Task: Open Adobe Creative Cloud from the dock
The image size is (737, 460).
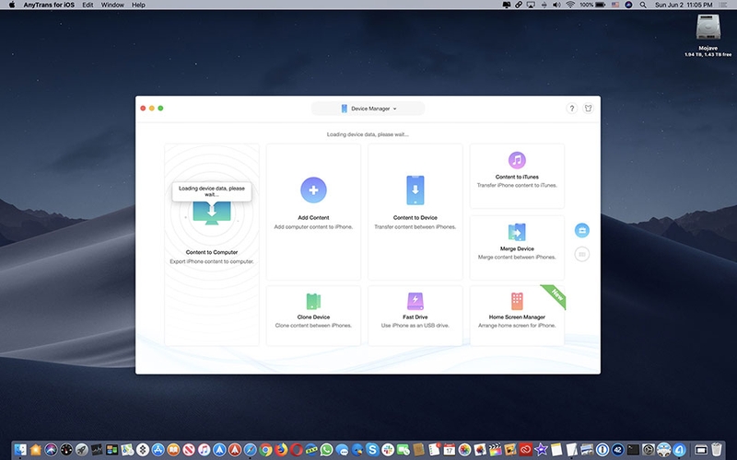Action: pyautogui.click(x=525, y=450)
